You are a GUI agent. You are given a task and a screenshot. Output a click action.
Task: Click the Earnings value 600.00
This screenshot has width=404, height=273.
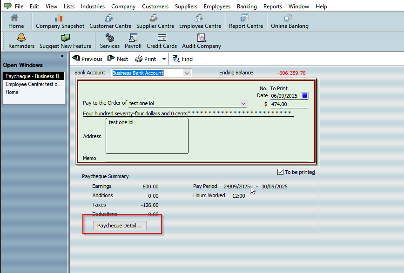pyautogui.click(x=150, y=186)
